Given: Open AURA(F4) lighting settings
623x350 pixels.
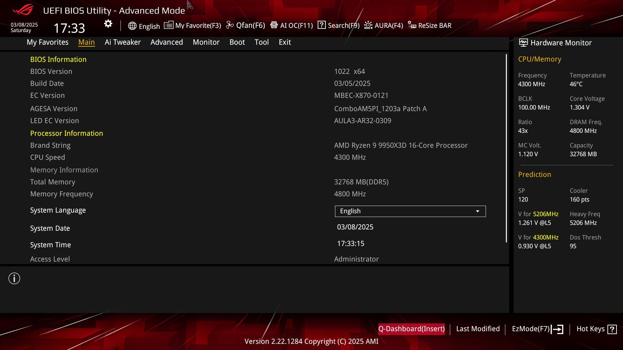Looking at the screenshot, I should click(389, 26).
